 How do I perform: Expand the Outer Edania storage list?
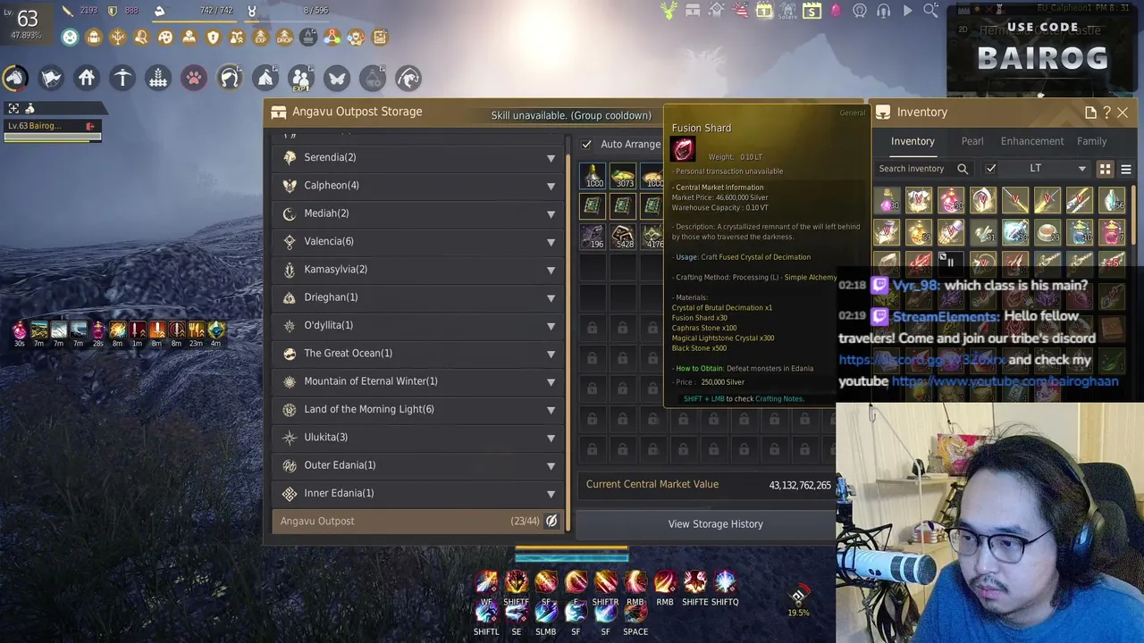tap(551, 466)
